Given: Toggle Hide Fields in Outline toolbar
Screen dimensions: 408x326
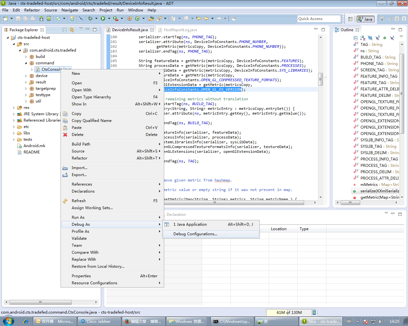Looking at the screenshot, I should click(370, 38).
